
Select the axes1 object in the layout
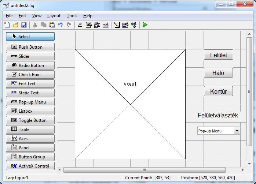click(x=130, y=104)
